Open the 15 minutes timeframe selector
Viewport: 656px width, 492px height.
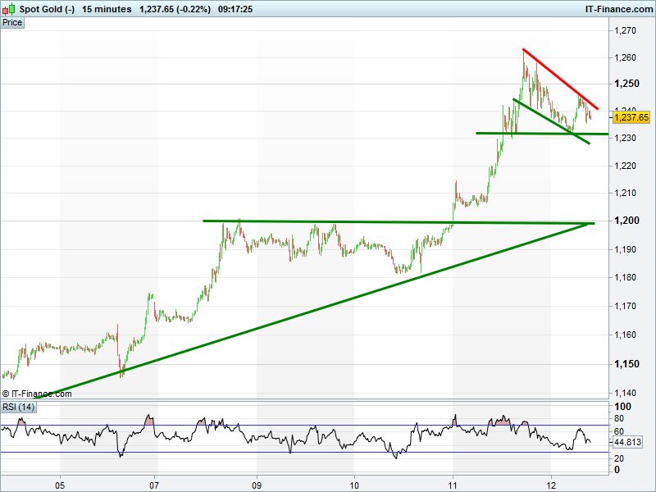point(107,9)
